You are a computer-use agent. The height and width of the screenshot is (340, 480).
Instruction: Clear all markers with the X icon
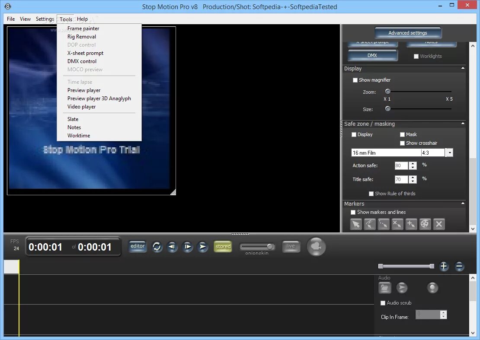(x=438, y=224)
